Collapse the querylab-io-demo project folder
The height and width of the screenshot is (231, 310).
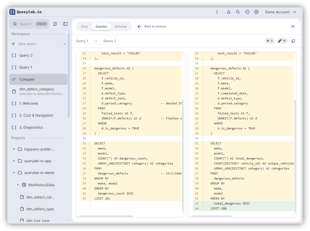coord(14,173)
